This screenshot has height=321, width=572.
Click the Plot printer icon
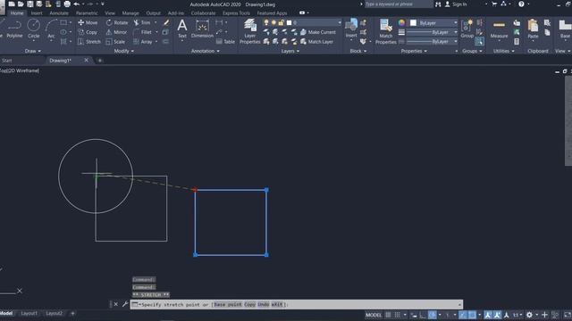pyautogui.click(x=67, y=4)
